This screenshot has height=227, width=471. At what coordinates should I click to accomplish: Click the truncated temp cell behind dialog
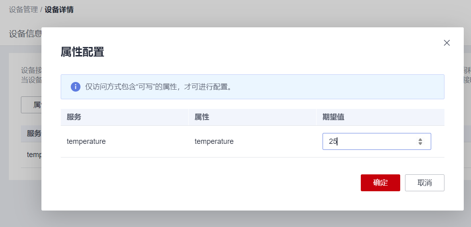pyautogui.click(x=34, y=155)
